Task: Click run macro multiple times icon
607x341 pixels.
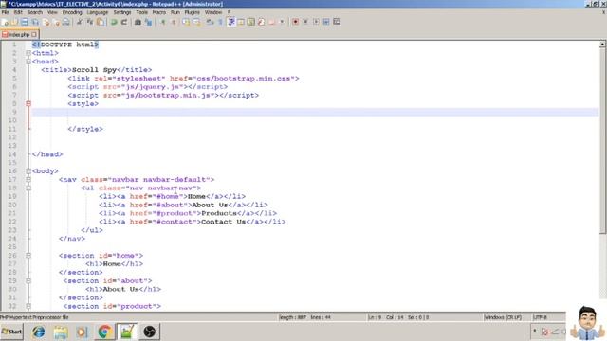Action: tap(326, 22)
